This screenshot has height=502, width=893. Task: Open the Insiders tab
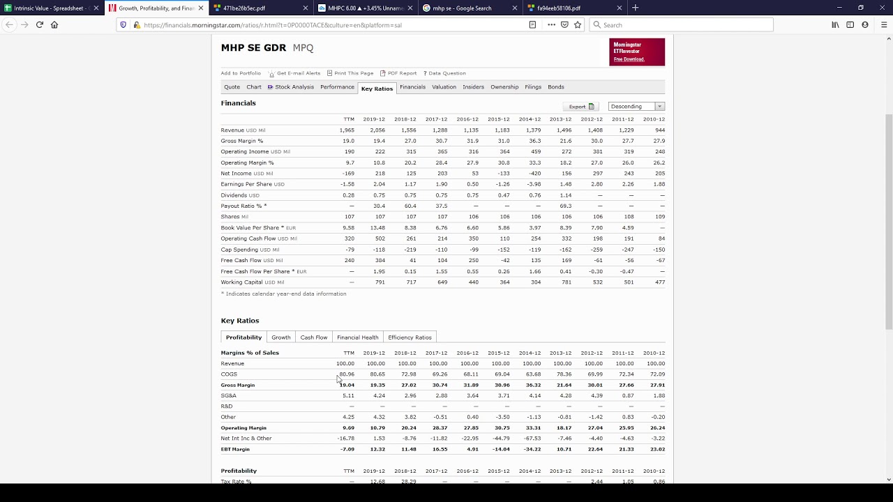tap(473, 87)
